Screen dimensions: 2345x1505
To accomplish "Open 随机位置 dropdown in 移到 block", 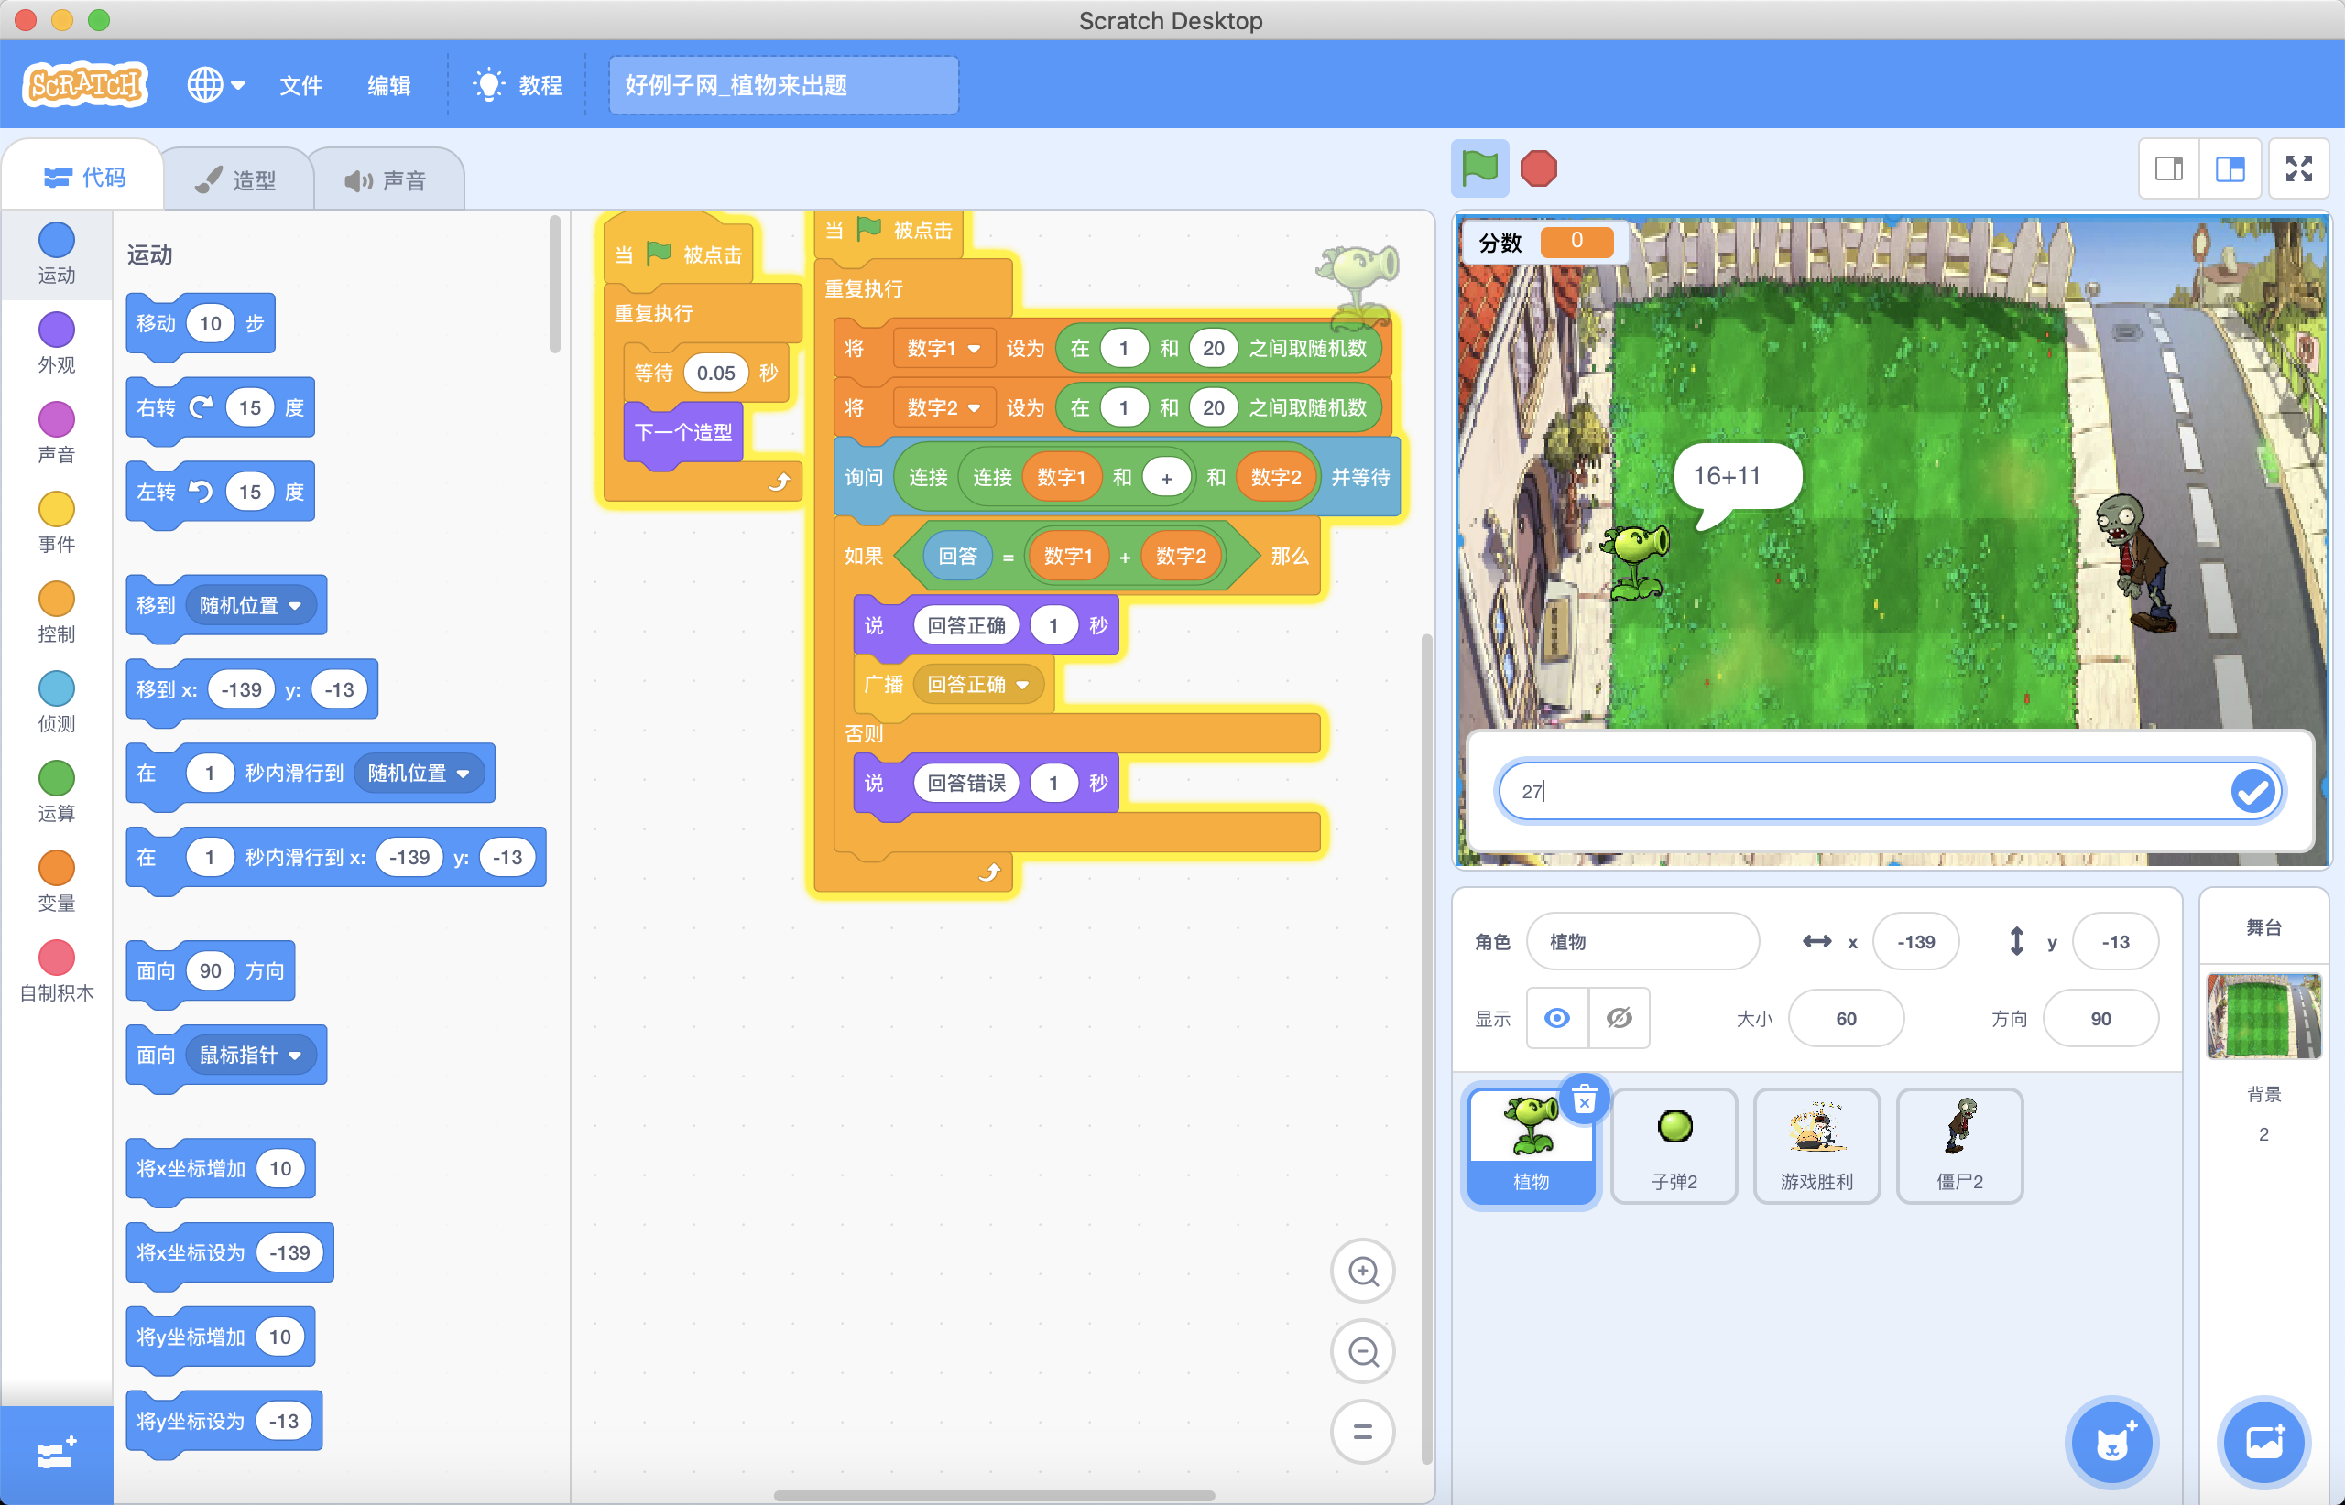I will click(x=250, y=606).
